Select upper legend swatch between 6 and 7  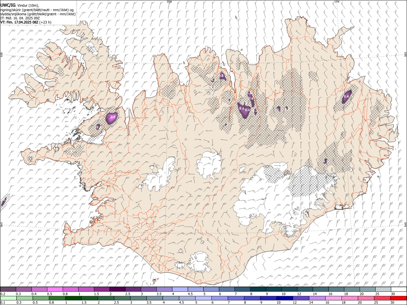coord(227,289)
